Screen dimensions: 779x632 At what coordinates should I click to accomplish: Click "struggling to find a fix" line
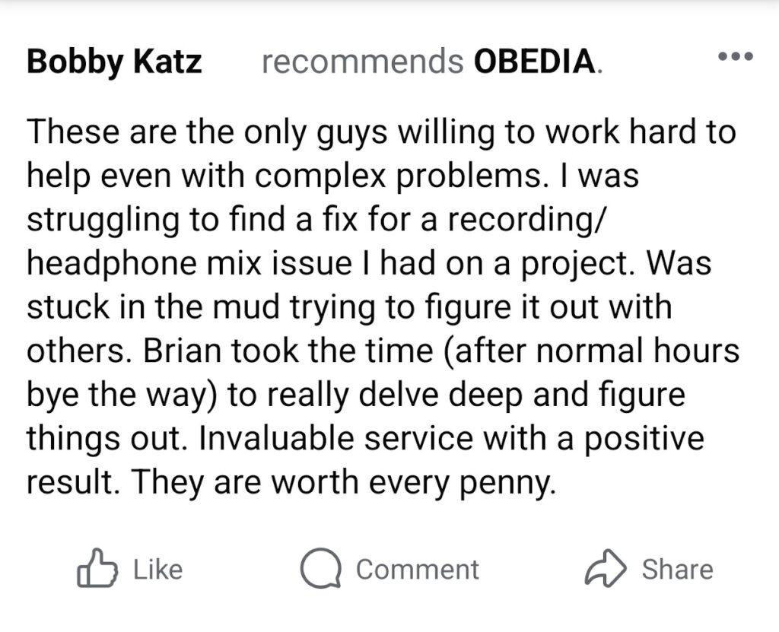192,220
